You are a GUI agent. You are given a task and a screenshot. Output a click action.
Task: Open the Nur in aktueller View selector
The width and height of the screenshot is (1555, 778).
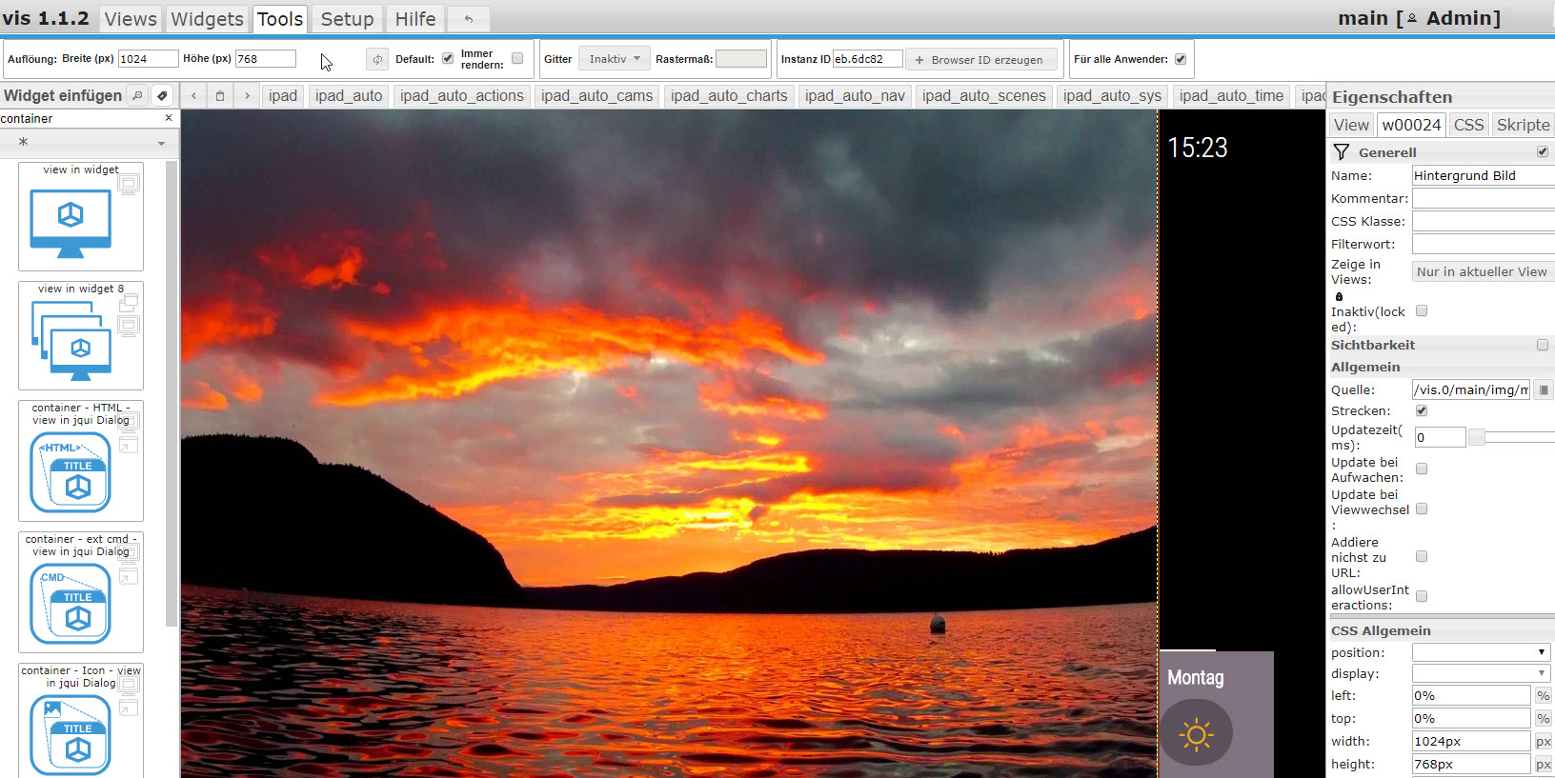click(x=1482, y=271)
